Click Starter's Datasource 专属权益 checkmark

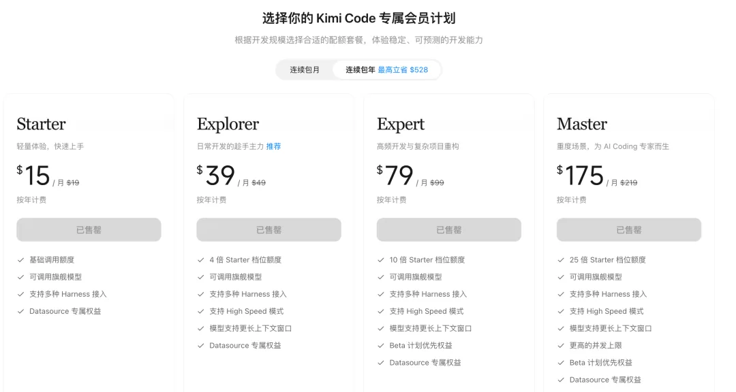click(x=20, y=311)
